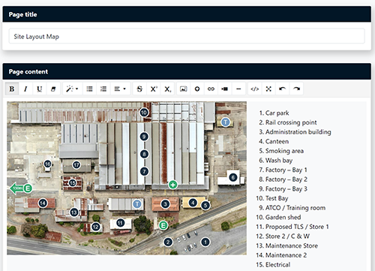
Task: Open the magic wand style dropdown
Action: (x=72, y=89)
